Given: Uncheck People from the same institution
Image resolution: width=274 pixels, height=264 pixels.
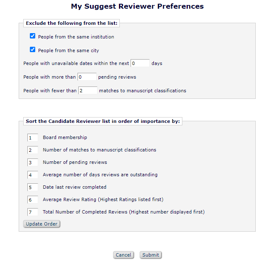Looking at the screenshot, I should tap(33, 36).
